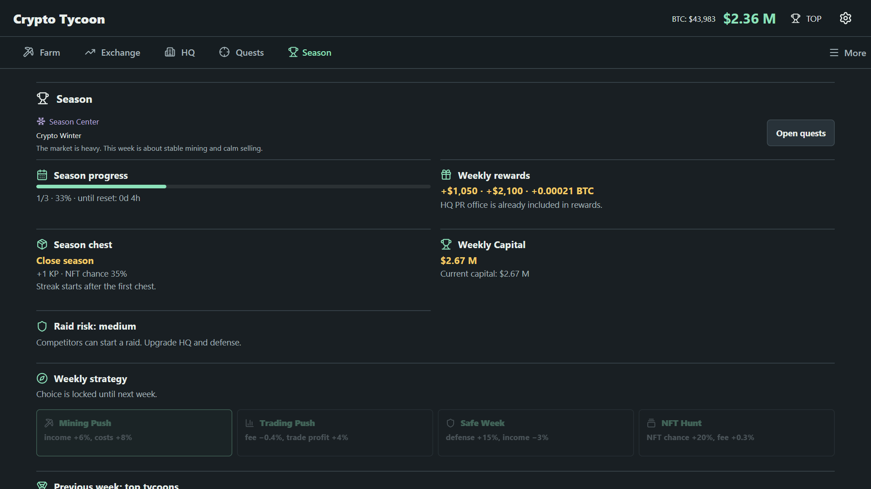Click the Open quests button

coord(801,133)
